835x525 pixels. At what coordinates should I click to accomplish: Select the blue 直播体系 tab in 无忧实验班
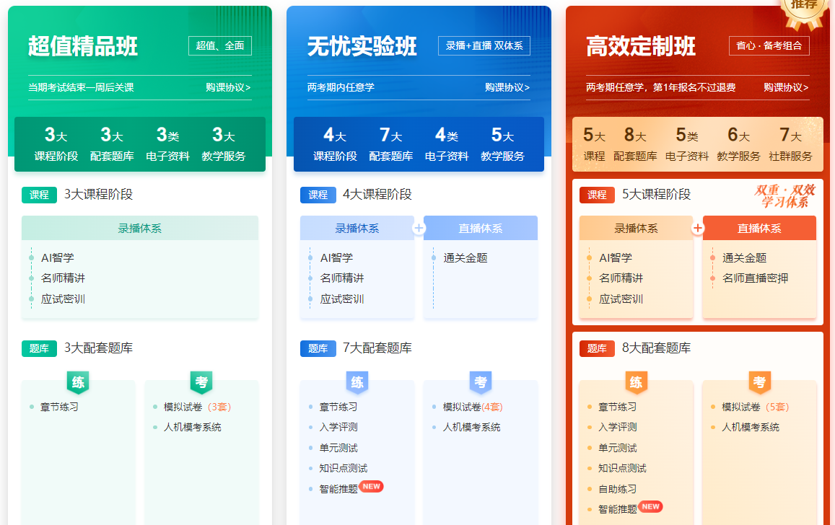tap(481, 228)
